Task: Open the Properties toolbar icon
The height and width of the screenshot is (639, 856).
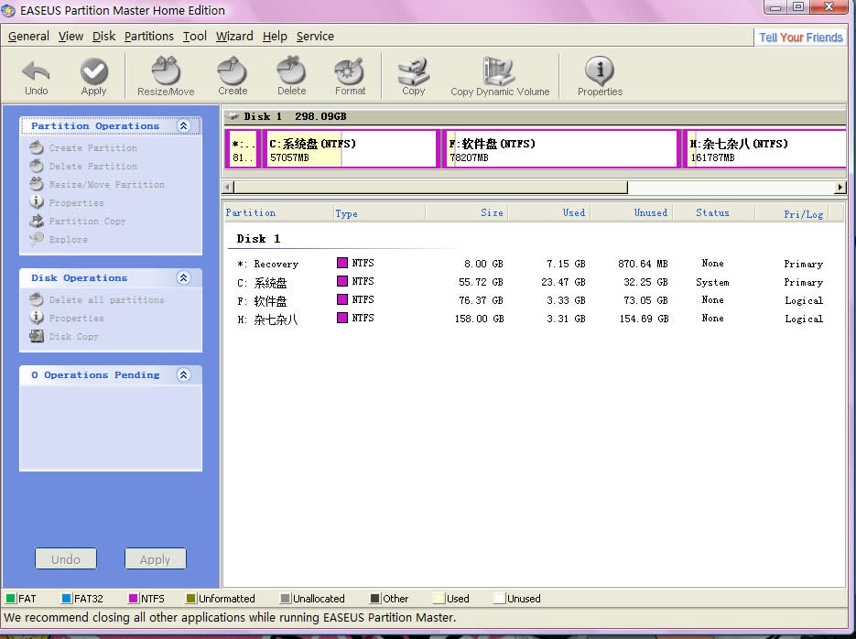Action: tap(600, 76)
